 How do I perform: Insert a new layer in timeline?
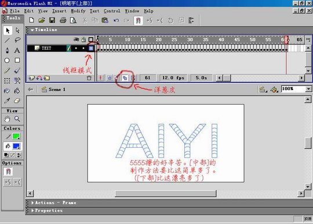pos(32,78)
